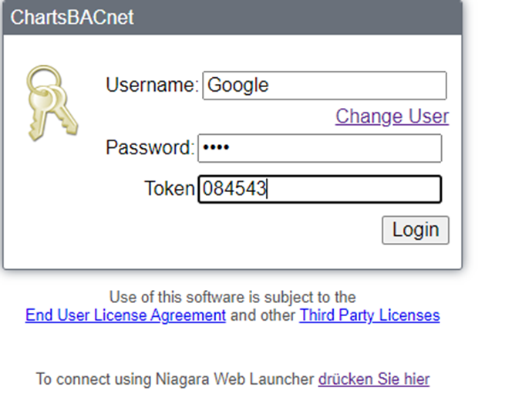View the Third Party Licenses link
Screen dimensions: 512x411
369,315
